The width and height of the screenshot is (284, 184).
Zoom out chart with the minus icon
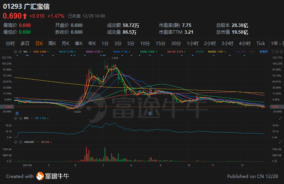click(x=277, y=52)
